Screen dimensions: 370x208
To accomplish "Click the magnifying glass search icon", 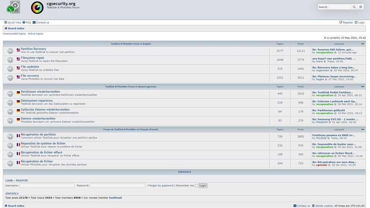I will pos(354,6).
